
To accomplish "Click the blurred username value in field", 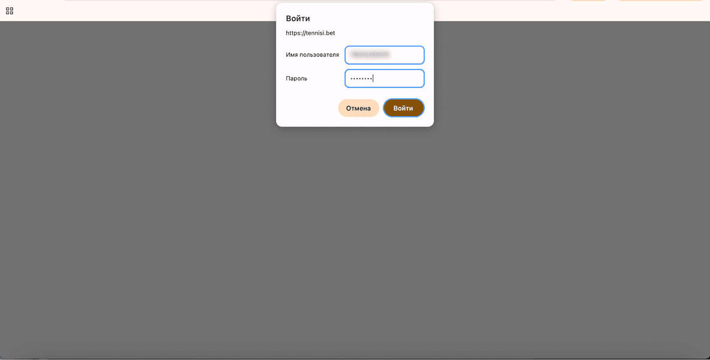I will pos(370,55).
